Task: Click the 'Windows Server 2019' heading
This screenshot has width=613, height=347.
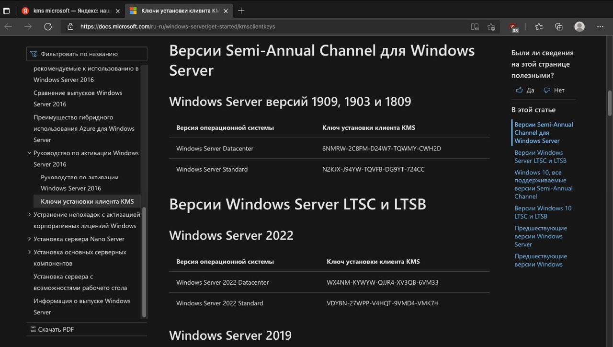Action: click(x=230, y=335)
